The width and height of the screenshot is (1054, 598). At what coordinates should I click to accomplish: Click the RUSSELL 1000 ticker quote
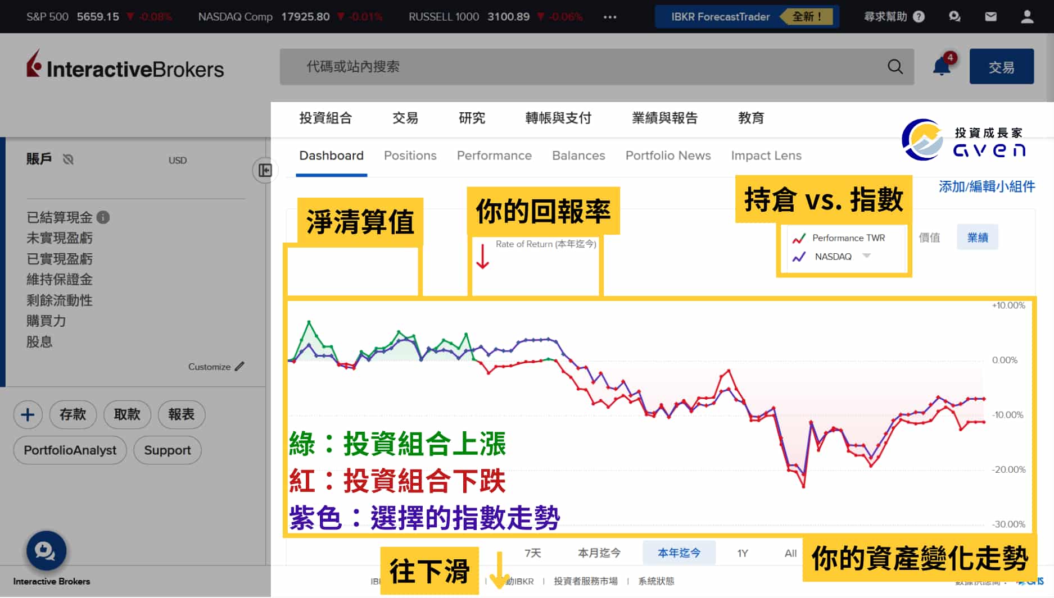click(x=496, y=17)
